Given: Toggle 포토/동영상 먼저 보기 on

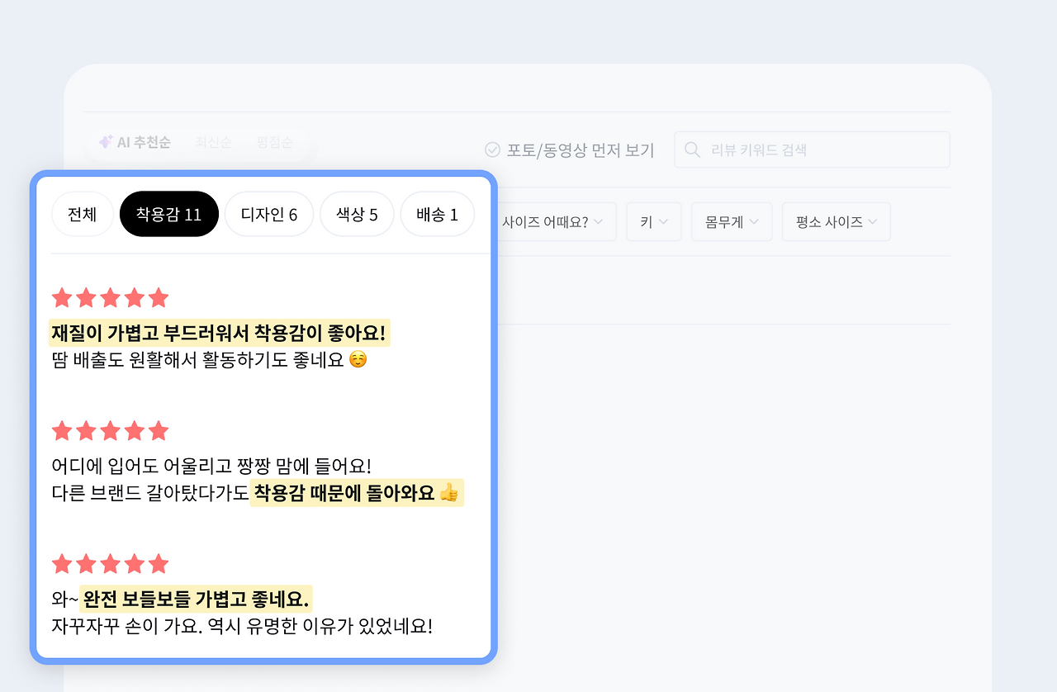Looking at the screenshot, I should pos(570,149).
